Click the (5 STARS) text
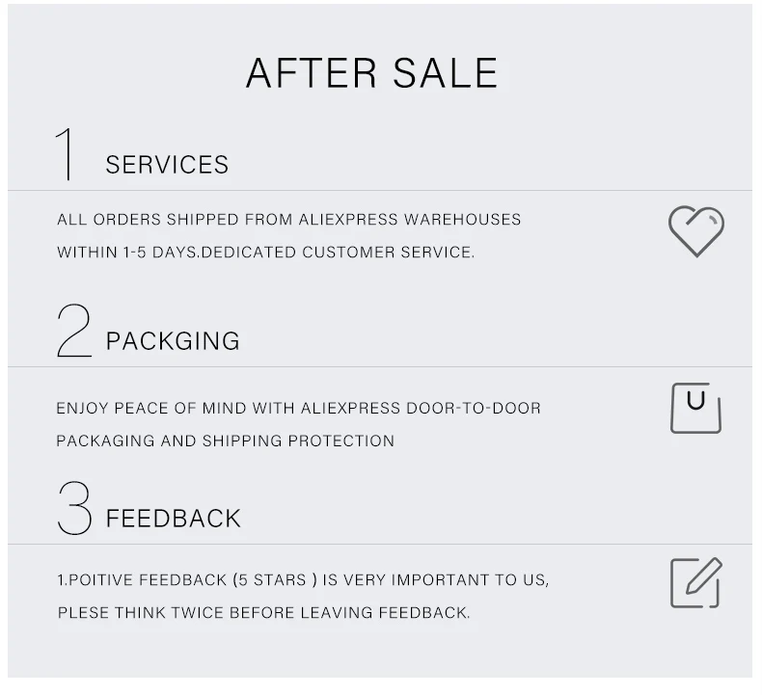 click(x=275, y=580)
